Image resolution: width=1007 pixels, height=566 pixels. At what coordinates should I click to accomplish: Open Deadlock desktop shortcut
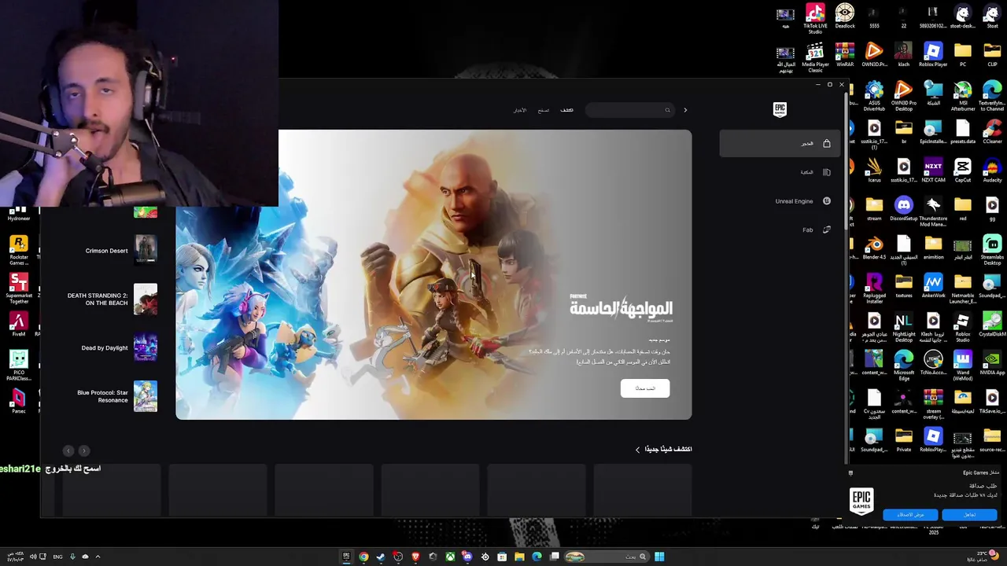(x=845, y=17)
